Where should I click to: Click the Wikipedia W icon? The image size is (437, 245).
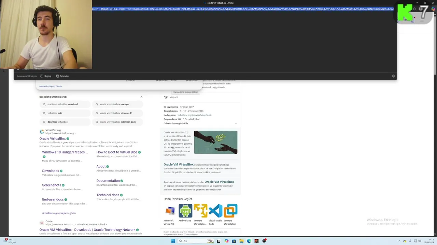coord(166,97)
